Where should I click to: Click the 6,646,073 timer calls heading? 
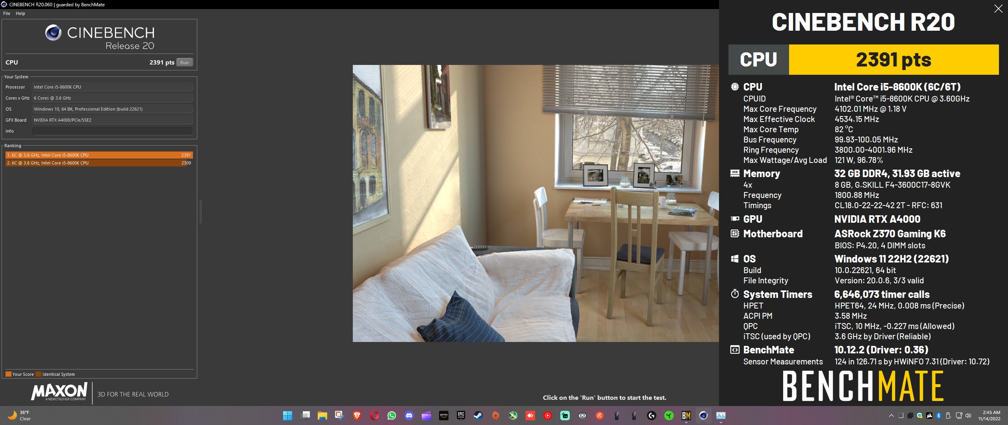[882, 294]
